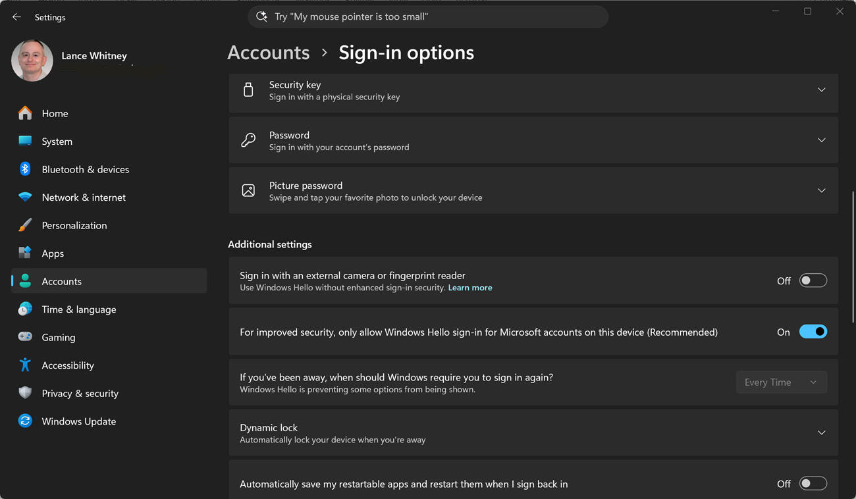This screenshot has width=856, height=499.
Task: Click the Privacy & security shield icon
Action: pyautogui.click(x=25, y=393)
